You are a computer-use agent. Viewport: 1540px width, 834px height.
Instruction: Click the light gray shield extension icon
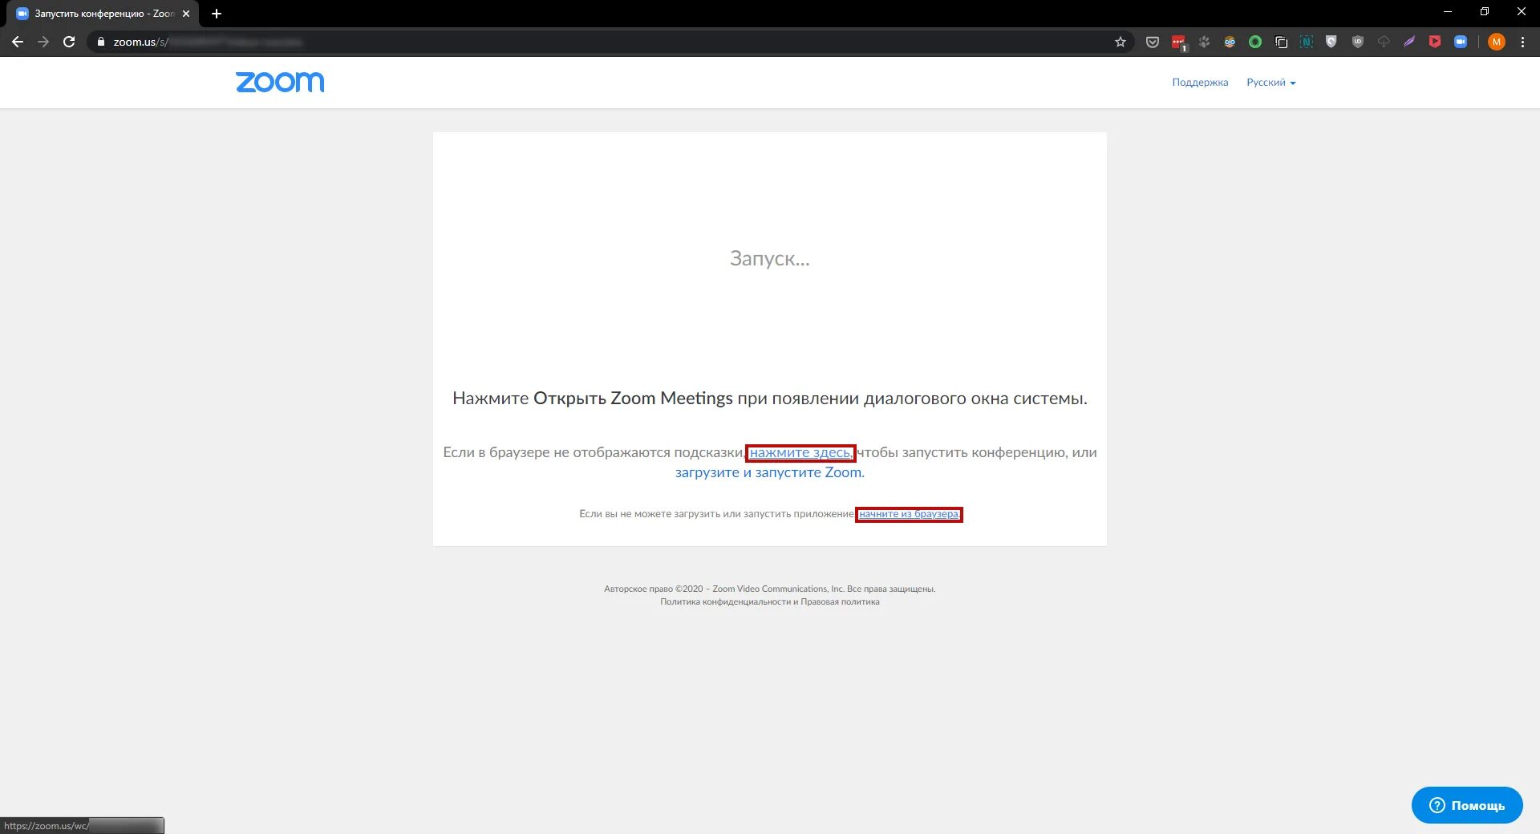(1331, 42)
